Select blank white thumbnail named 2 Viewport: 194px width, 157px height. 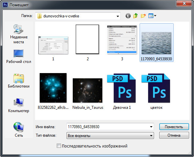(87, 39)
